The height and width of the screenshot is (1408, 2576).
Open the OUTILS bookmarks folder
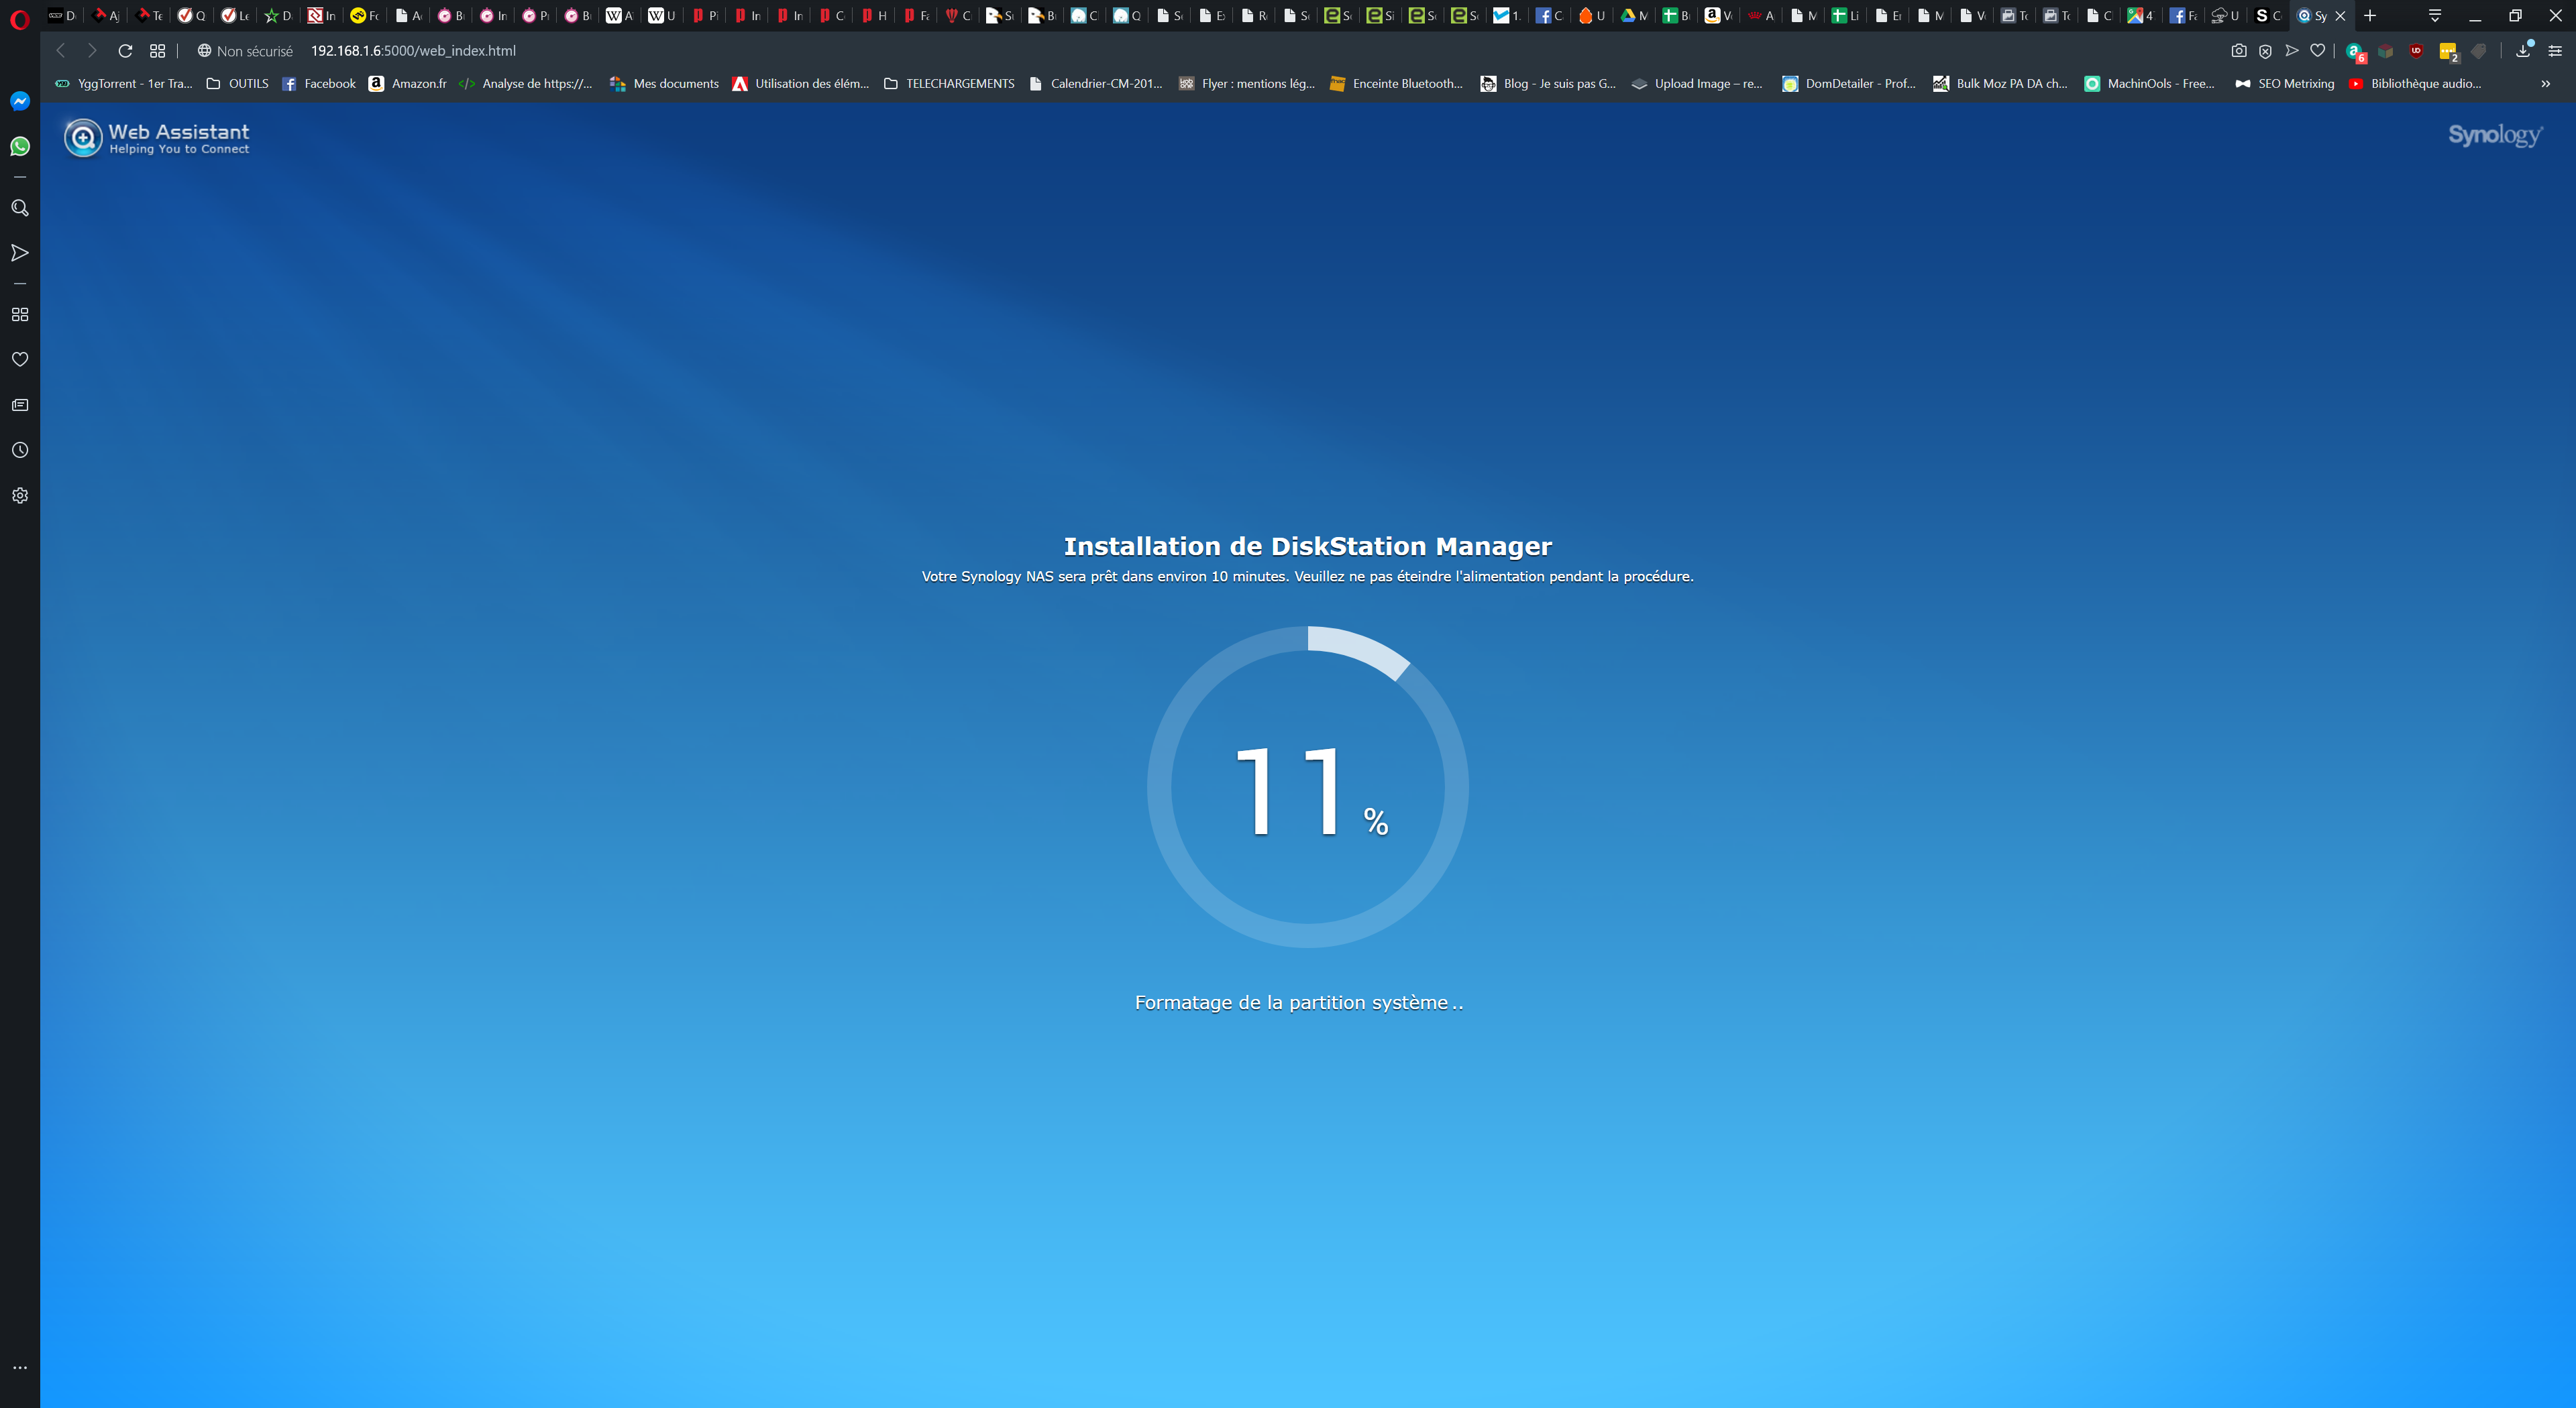coord(237,84)
